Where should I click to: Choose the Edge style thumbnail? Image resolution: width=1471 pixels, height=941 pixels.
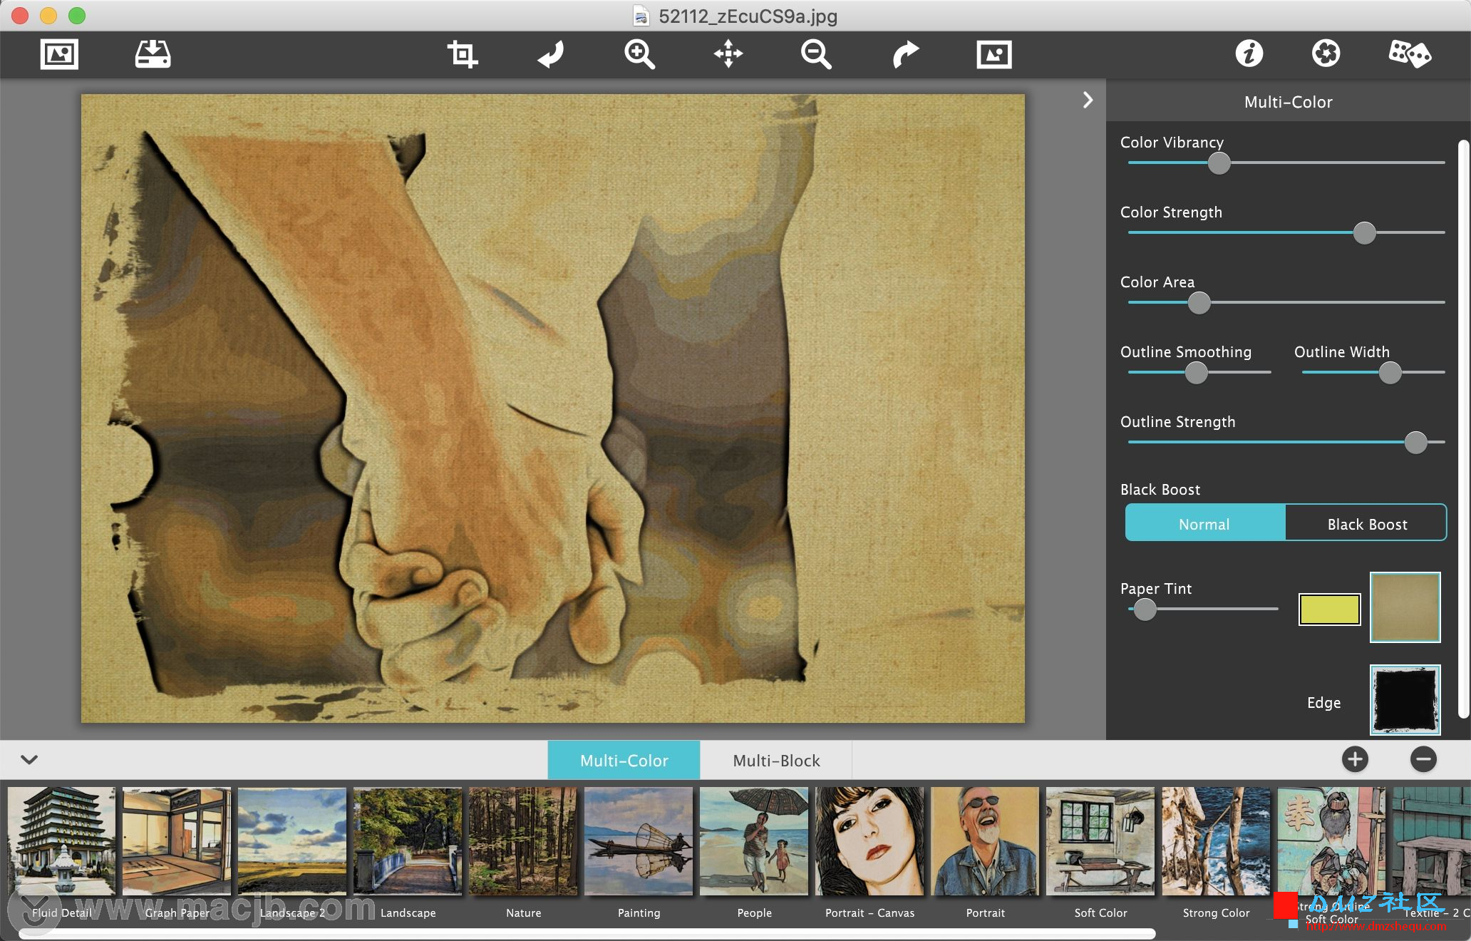(1405, 699)
